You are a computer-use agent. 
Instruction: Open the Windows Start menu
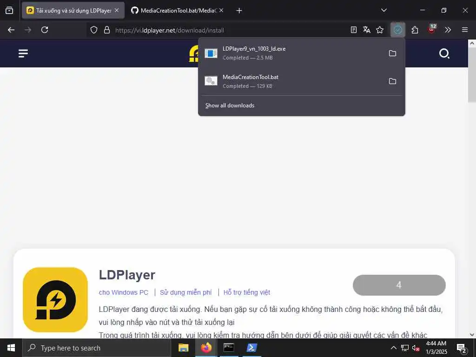11,348
